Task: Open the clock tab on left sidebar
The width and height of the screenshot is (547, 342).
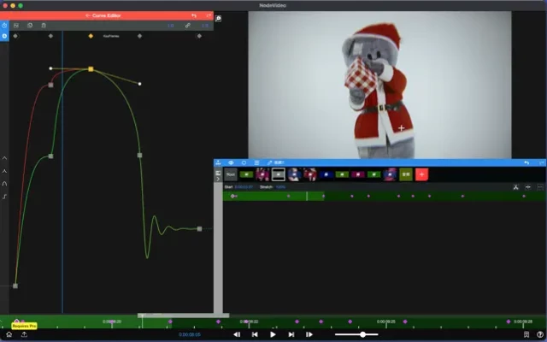Action: pos(4,26)
